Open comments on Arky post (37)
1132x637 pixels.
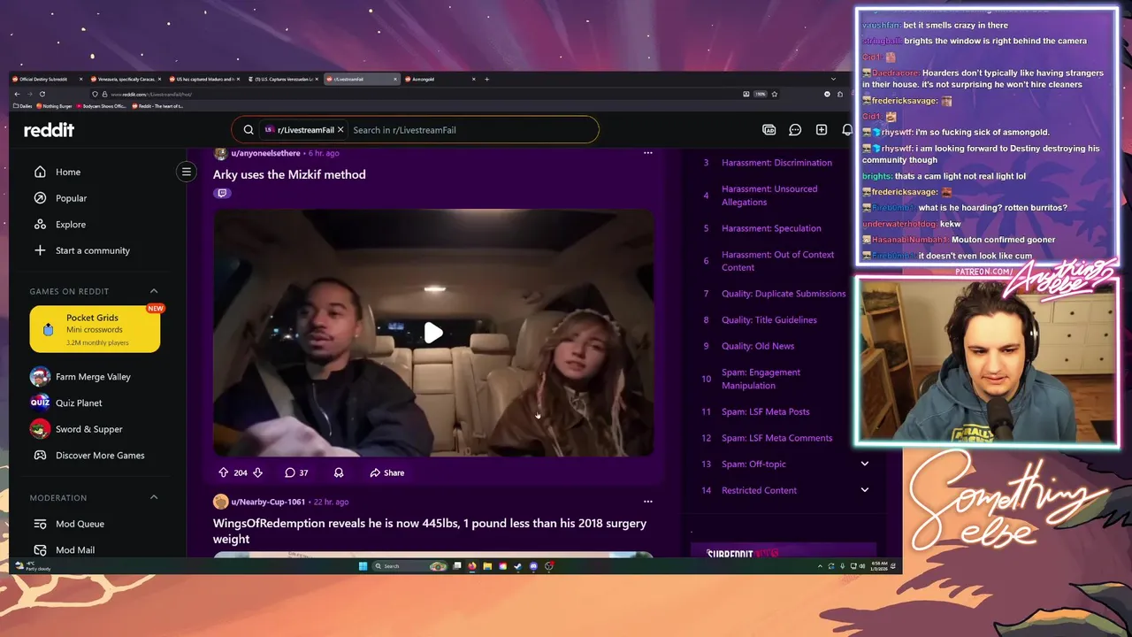pos(296,472)
